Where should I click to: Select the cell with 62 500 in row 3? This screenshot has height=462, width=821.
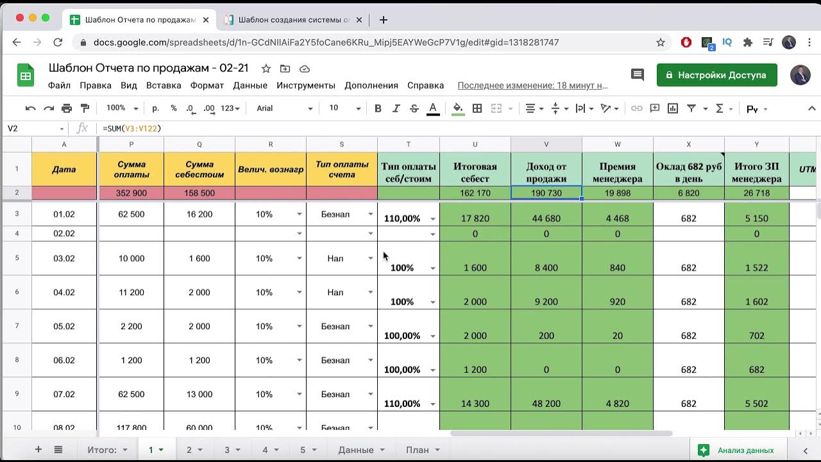click(131, 214)
